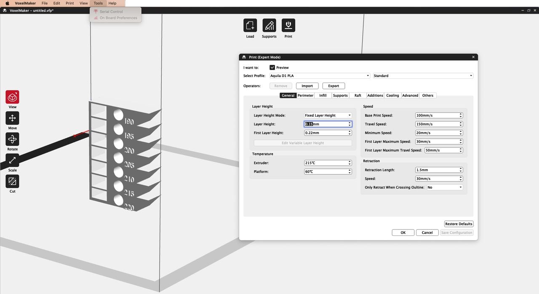
Task: Activate the Move tool
Action: pos(12,118)
